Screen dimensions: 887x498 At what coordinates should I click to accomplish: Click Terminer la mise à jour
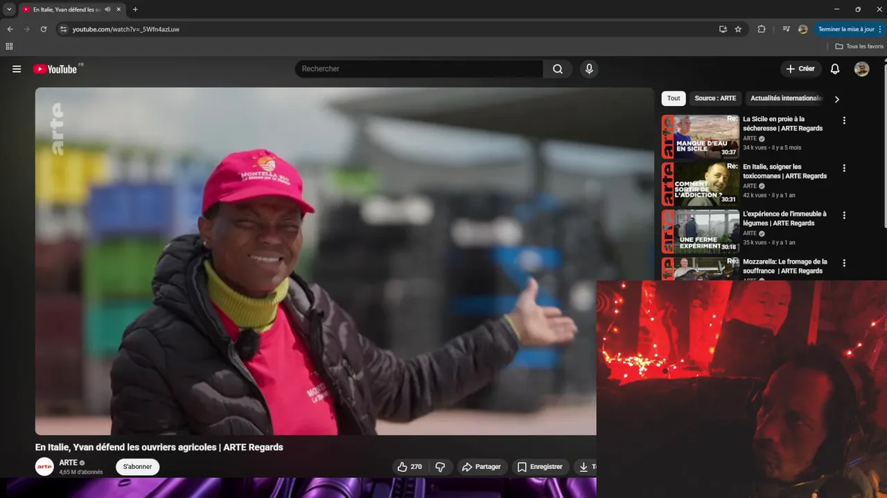846,29
